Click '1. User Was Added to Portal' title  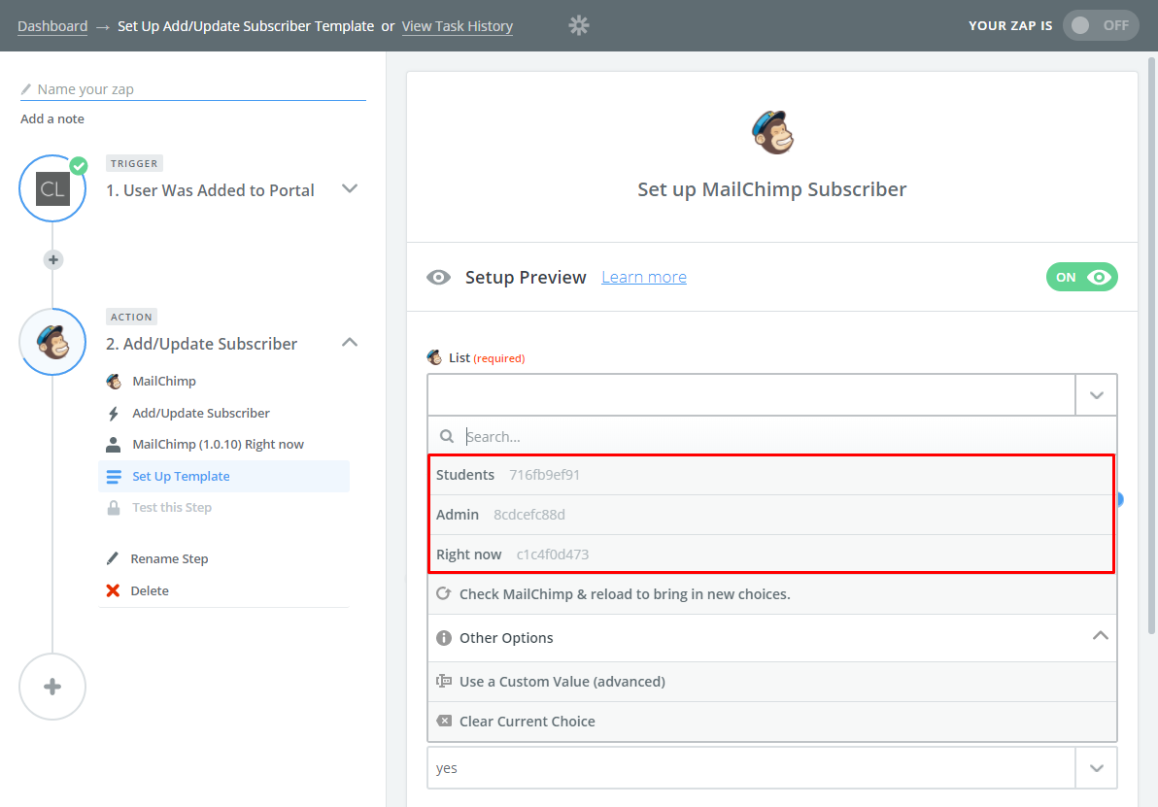click(x=211, y=190)
